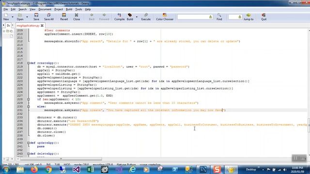The width and height of the screenshot is (310, 174).
Task: Open the View menu
Action: pos(32,9)
